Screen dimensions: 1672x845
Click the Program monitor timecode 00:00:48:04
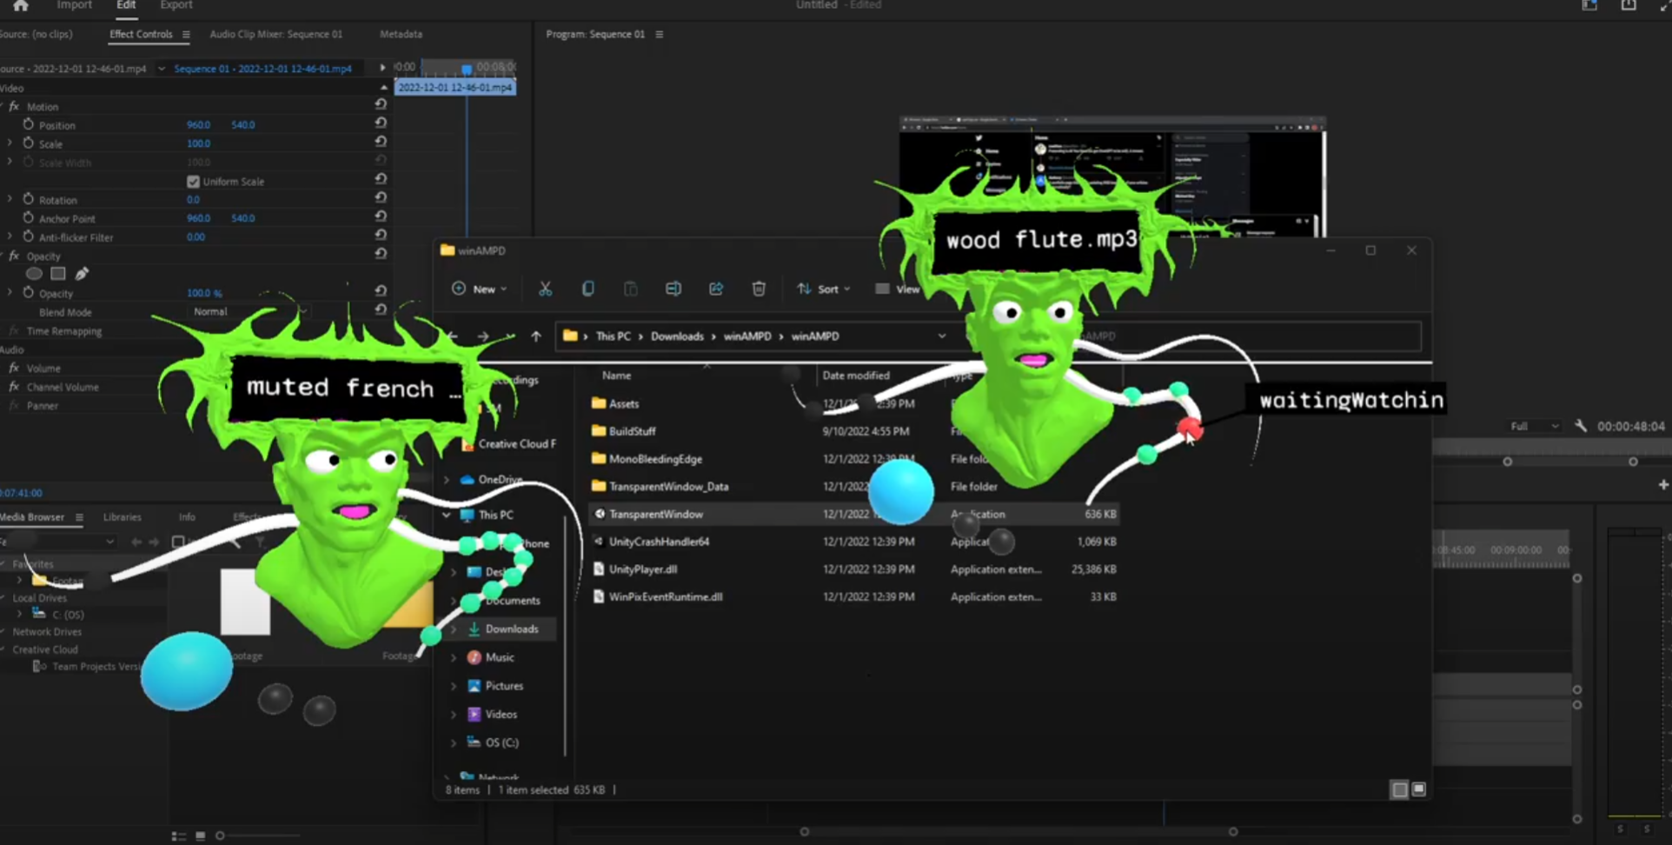(1631, 426)
